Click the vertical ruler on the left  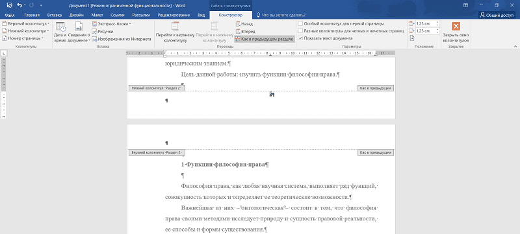[3, 88]
